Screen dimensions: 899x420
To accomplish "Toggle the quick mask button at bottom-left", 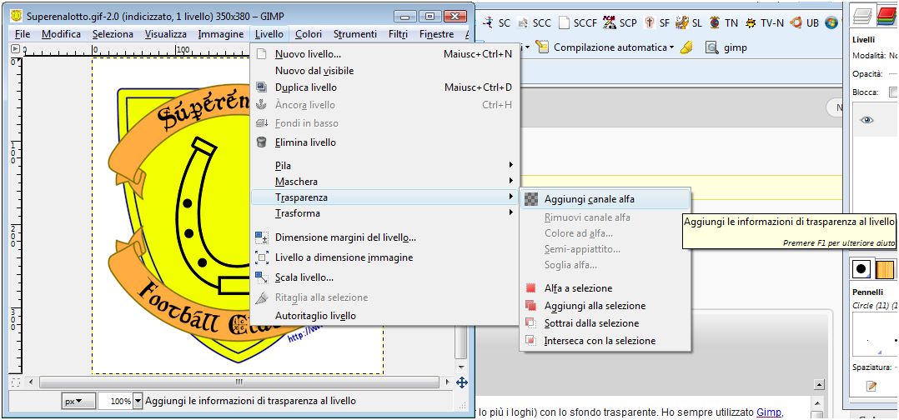I will click(x=15, y=382).
